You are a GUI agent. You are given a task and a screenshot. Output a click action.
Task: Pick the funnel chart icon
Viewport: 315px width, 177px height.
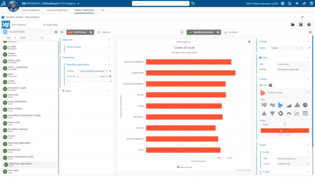coord(272,113)
